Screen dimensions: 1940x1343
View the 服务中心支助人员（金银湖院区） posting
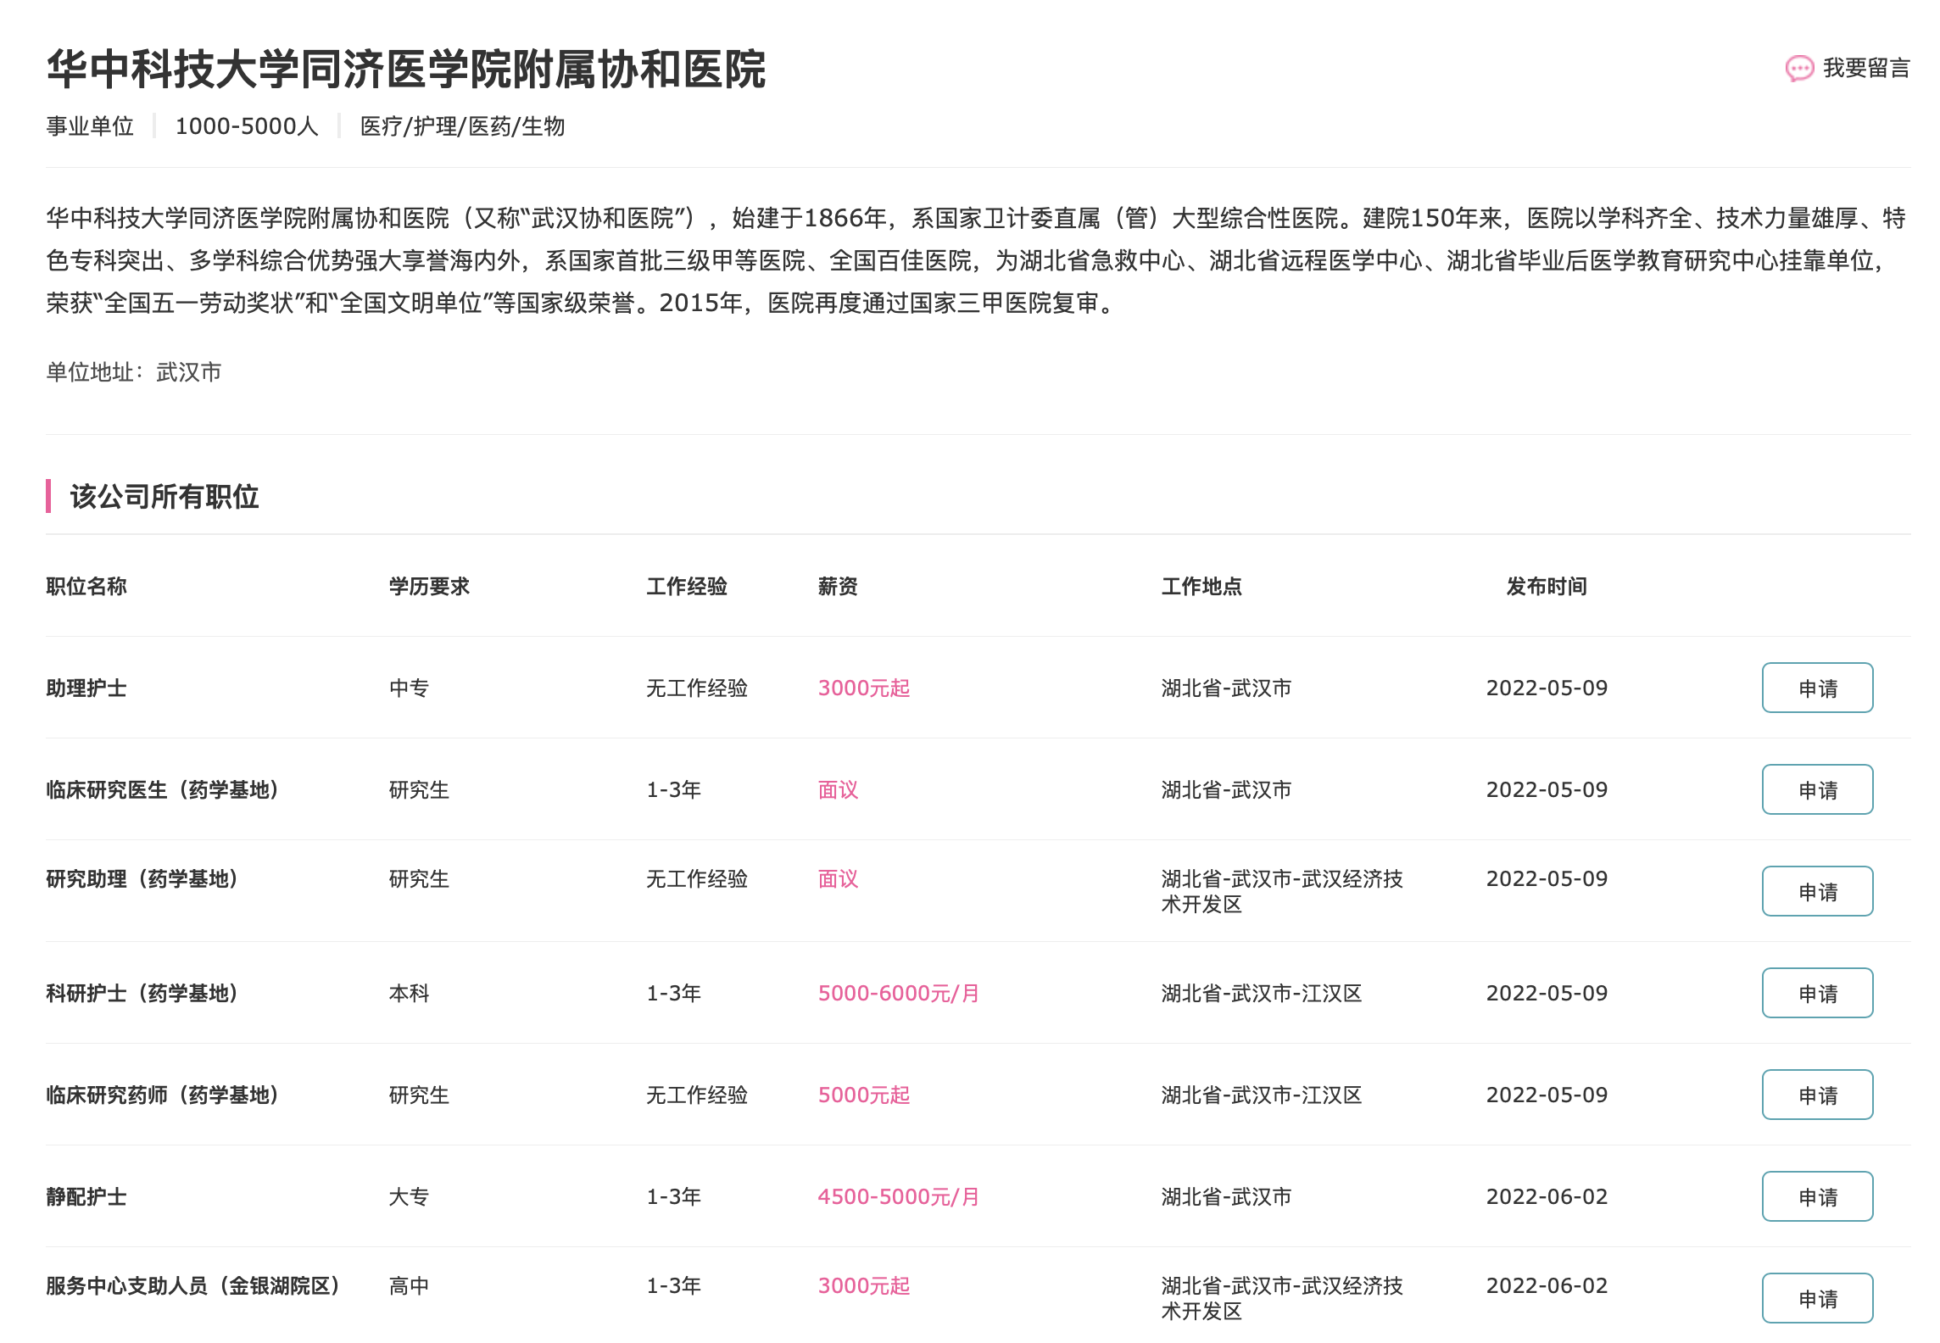[x=193, y=1286]
